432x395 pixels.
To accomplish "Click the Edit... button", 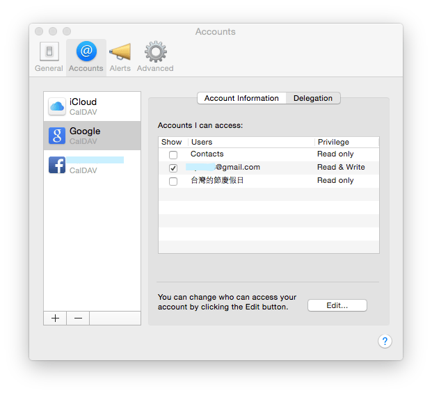I will pos(337,305).
